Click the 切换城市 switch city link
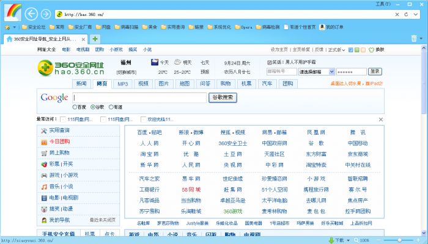428x244 pixels. pos(126,72)
